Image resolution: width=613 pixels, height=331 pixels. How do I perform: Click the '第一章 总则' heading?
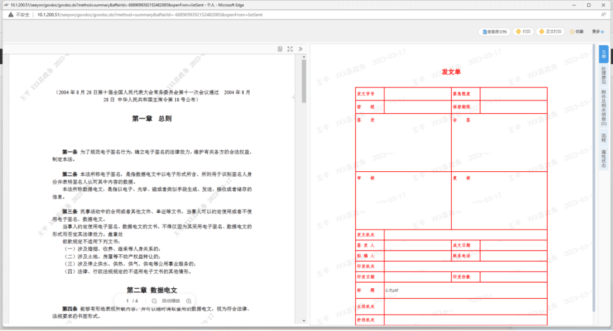[x=152, y=119]
